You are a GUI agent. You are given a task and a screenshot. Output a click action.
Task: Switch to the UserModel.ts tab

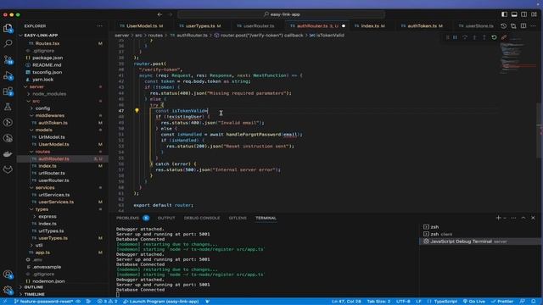tap(142, 26)
